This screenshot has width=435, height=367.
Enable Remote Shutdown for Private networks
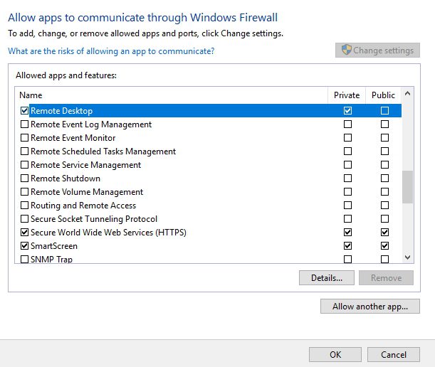(347, 179)
